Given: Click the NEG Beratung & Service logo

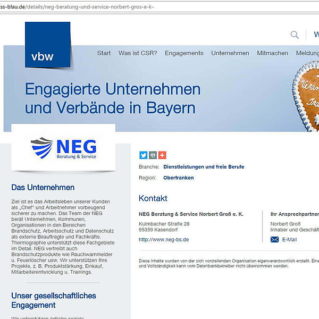Looking at the screenshot, I should [63, 148].
